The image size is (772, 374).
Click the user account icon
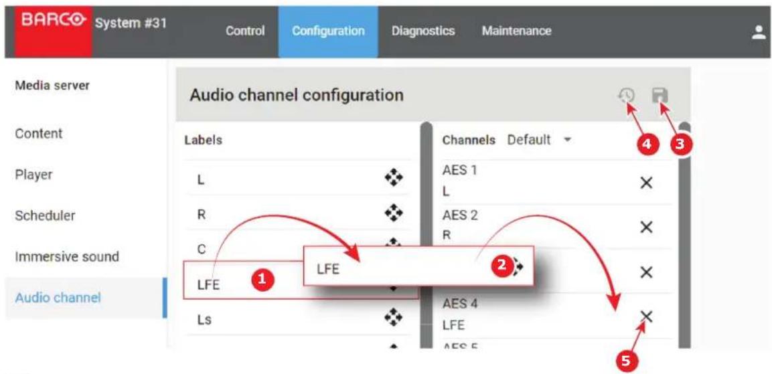[x=759, y=33]
